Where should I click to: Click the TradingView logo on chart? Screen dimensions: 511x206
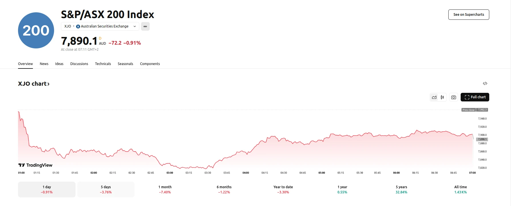35,165
